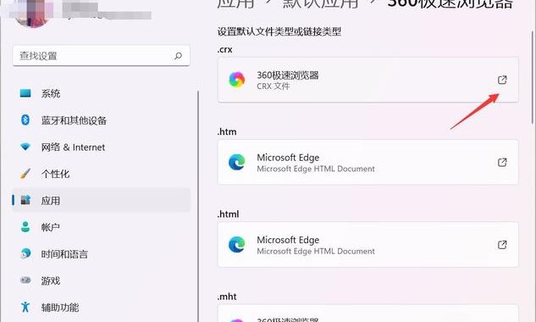
Task: Click the .mht file type label
Action: [x=227, y=297]
